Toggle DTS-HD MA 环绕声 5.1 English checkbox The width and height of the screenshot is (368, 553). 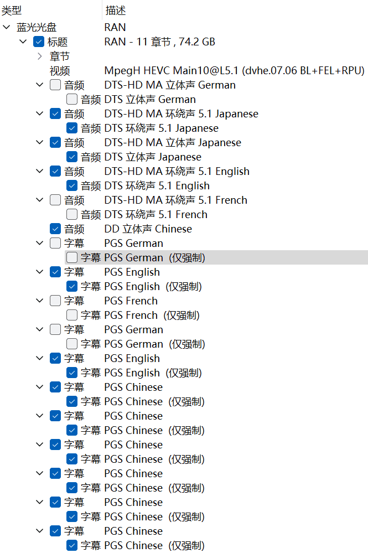55,171
